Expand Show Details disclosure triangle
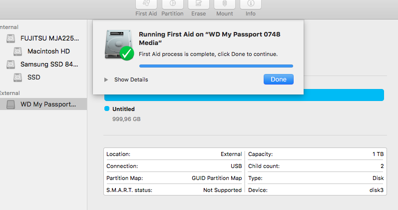Image resolution: width=398 pixels, height=210 pixels. tap(106, 79)
